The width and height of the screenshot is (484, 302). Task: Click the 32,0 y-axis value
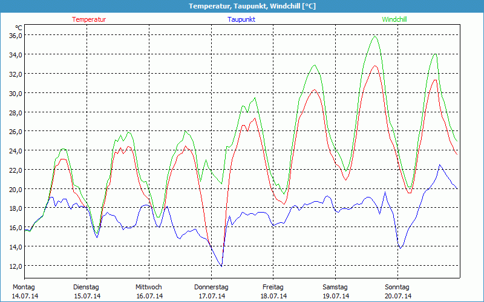[16, 74]
